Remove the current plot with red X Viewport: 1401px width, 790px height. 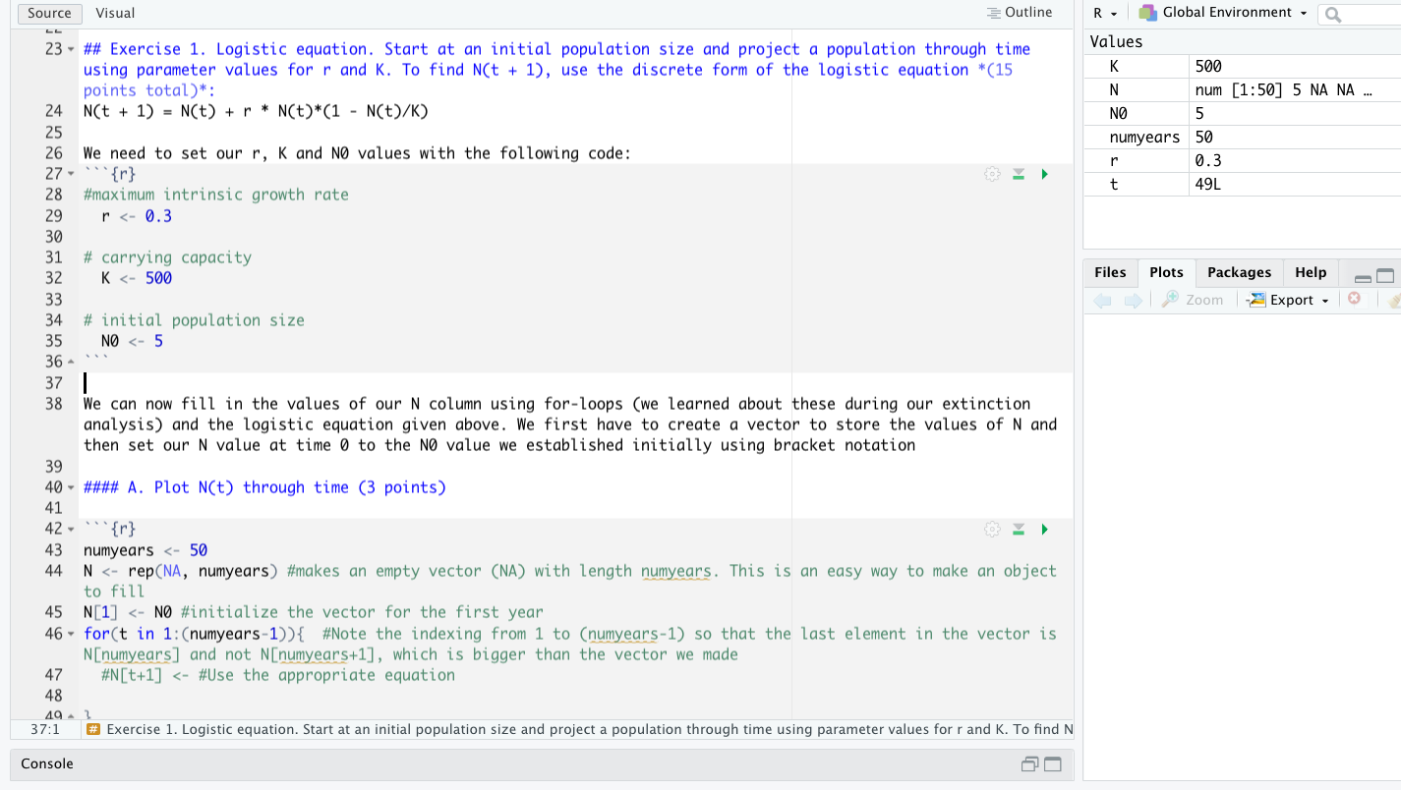pyautogui.click(x=1354, y=299)
